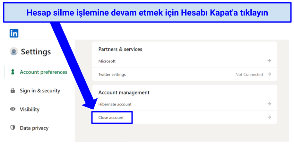Click the arrow in the Microsoft row

click(x=269, y=61)
